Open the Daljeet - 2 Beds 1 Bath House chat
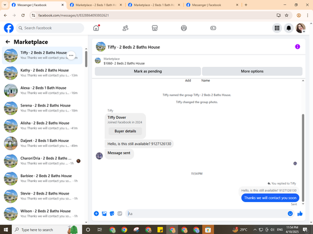This screenshot has height=234, width=313. [43, 143]
